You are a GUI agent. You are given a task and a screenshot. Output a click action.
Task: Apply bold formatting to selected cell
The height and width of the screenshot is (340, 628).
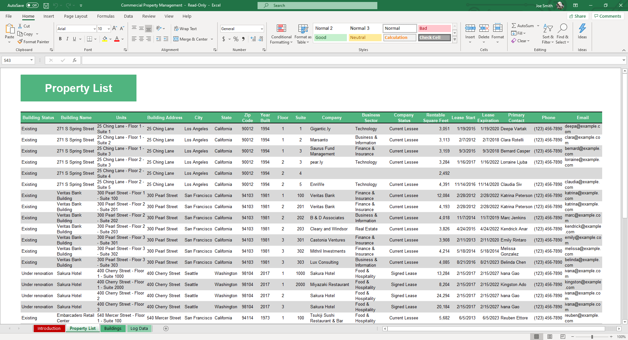coord(60,39)
